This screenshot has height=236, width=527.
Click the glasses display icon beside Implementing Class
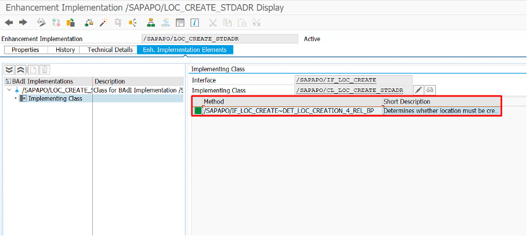pyautogui.click(x=430, y=90)
